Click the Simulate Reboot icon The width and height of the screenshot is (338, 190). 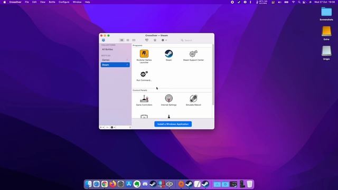click(193, 99)
